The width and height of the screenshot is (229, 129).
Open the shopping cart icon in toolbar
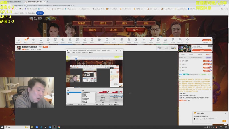pos(143,40)
